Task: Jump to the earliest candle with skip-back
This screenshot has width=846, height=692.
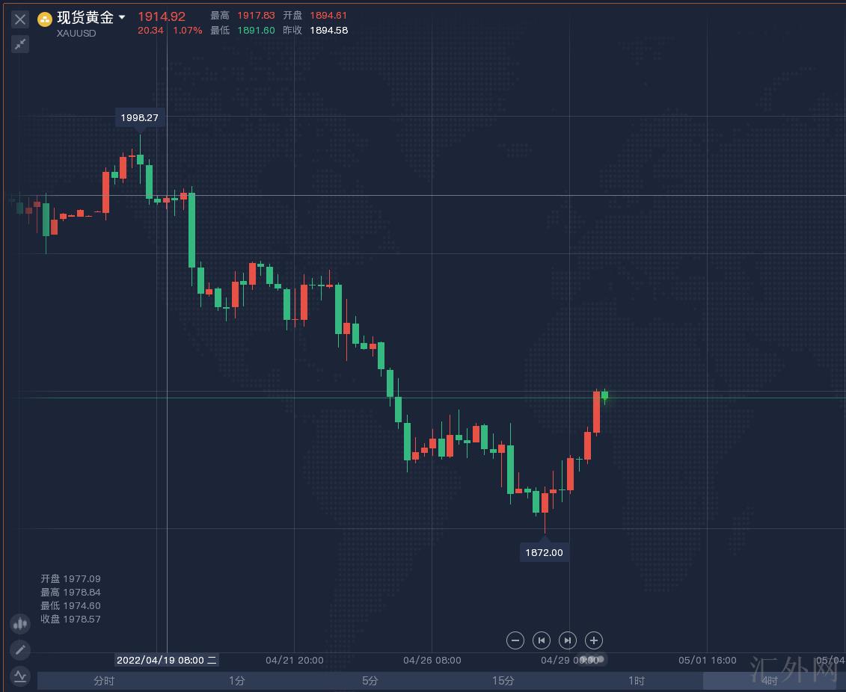Action: [x=541, y=640]
